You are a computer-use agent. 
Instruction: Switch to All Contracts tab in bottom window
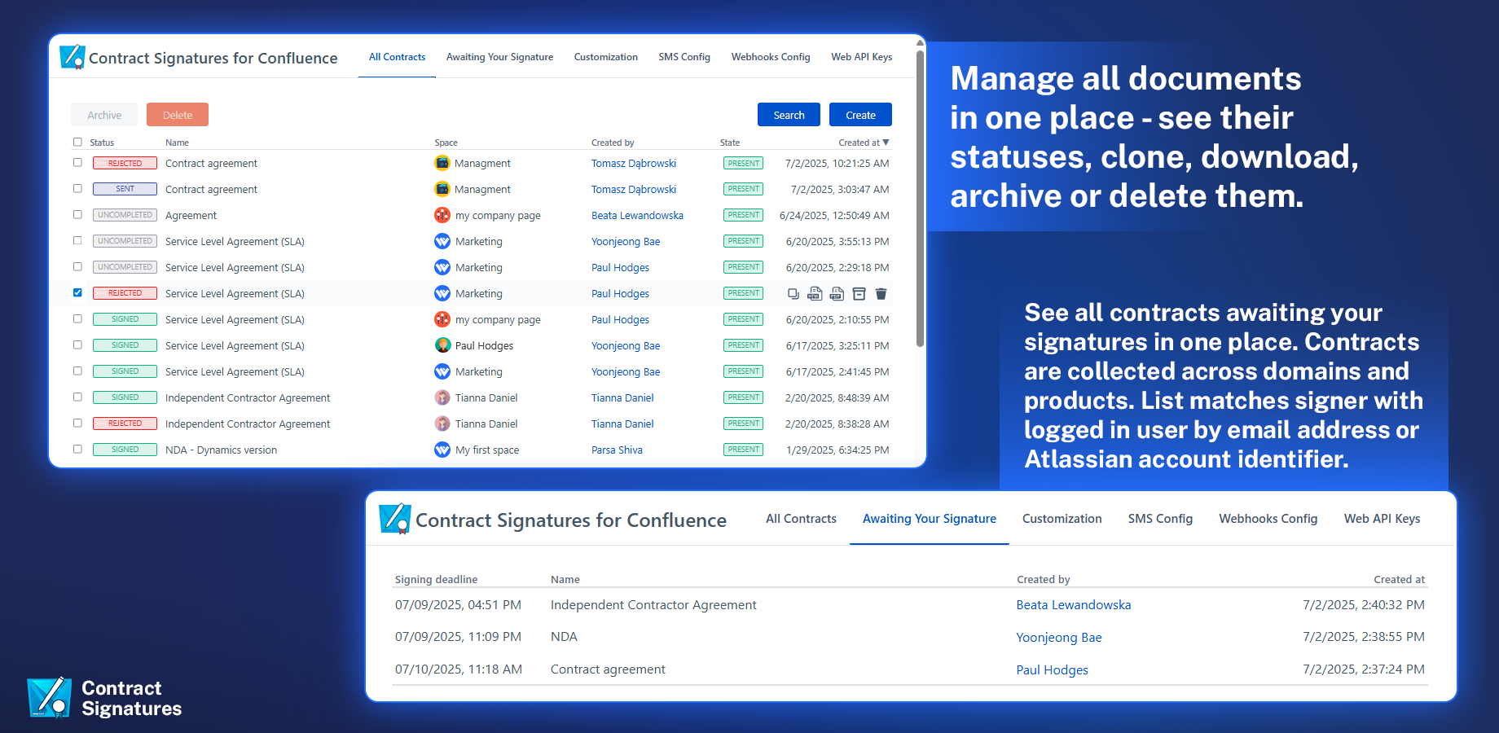coord(801,519)
